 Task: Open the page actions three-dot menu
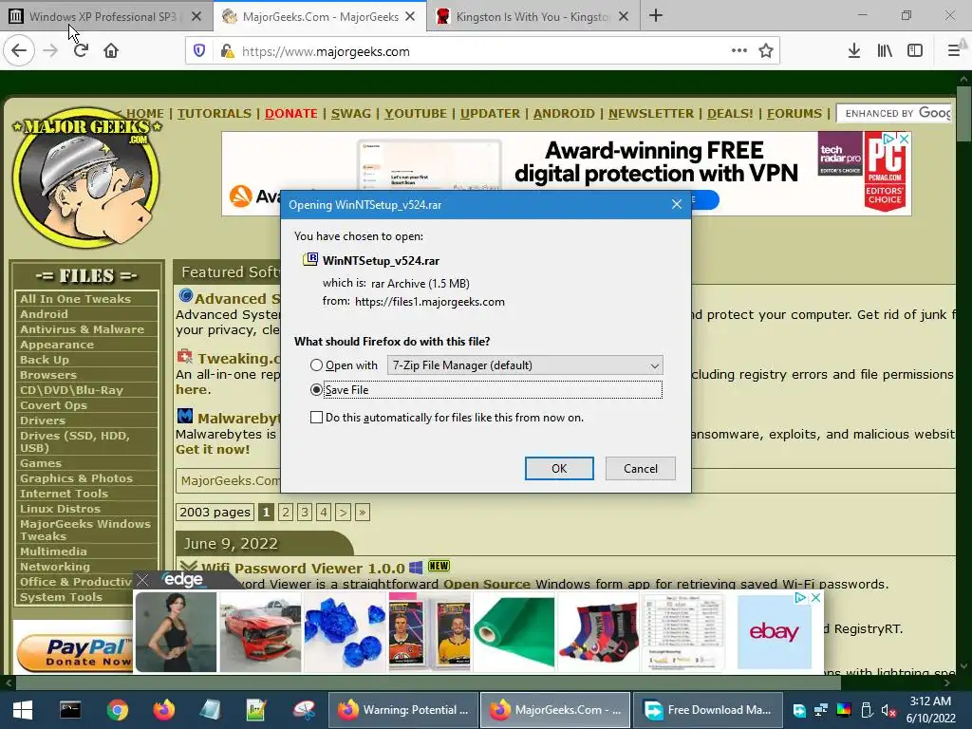point(738,51)
